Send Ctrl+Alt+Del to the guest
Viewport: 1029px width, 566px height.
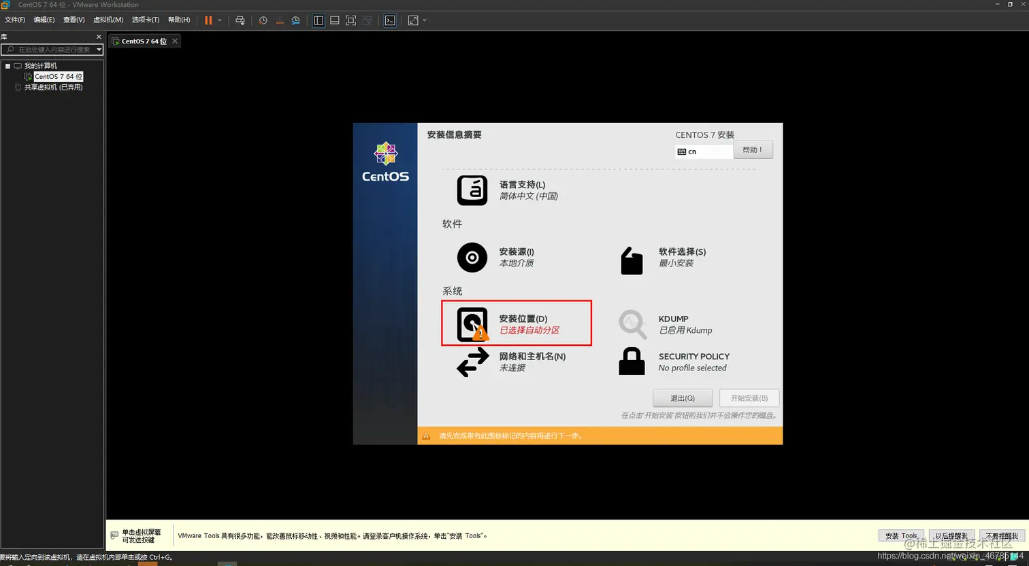point(240,20)
